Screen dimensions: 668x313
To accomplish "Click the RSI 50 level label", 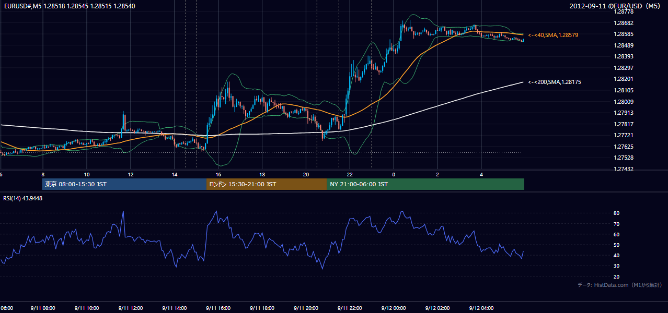I will tap(616, 245).
